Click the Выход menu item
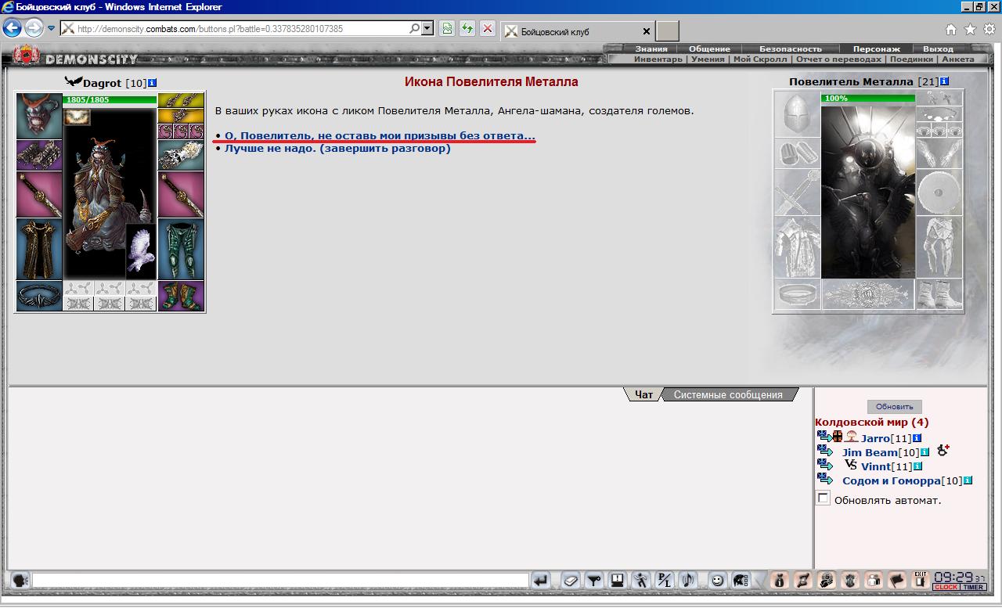The height and width of the screenshot is (608, 1002). 938,49
